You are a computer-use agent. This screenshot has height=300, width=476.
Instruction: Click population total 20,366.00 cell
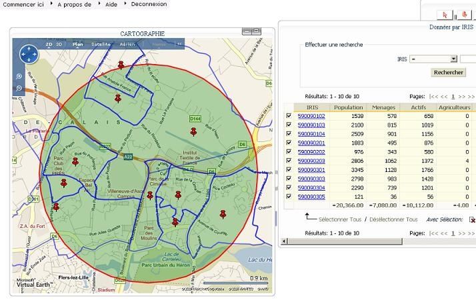348,205
